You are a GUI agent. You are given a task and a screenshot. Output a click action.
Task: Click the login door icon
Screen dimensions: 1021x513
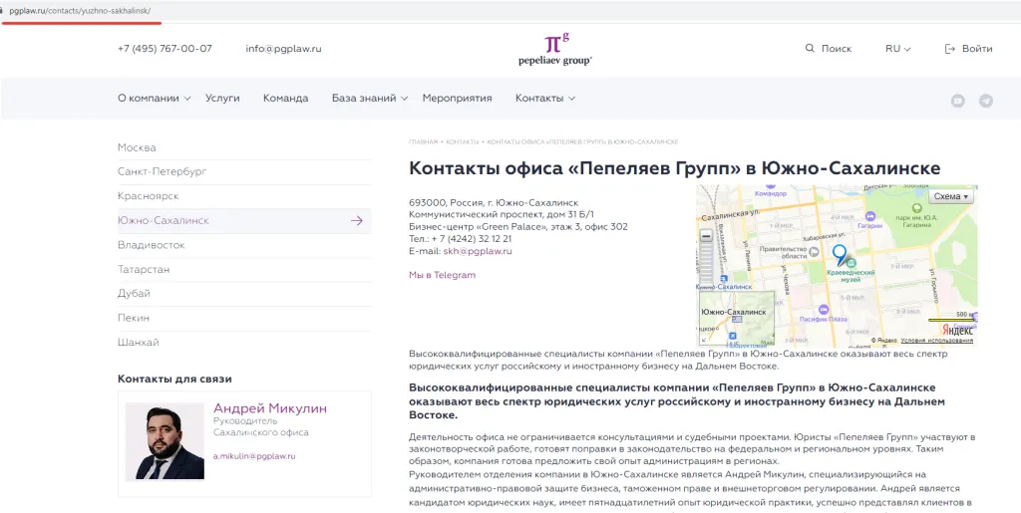[950, 49]
